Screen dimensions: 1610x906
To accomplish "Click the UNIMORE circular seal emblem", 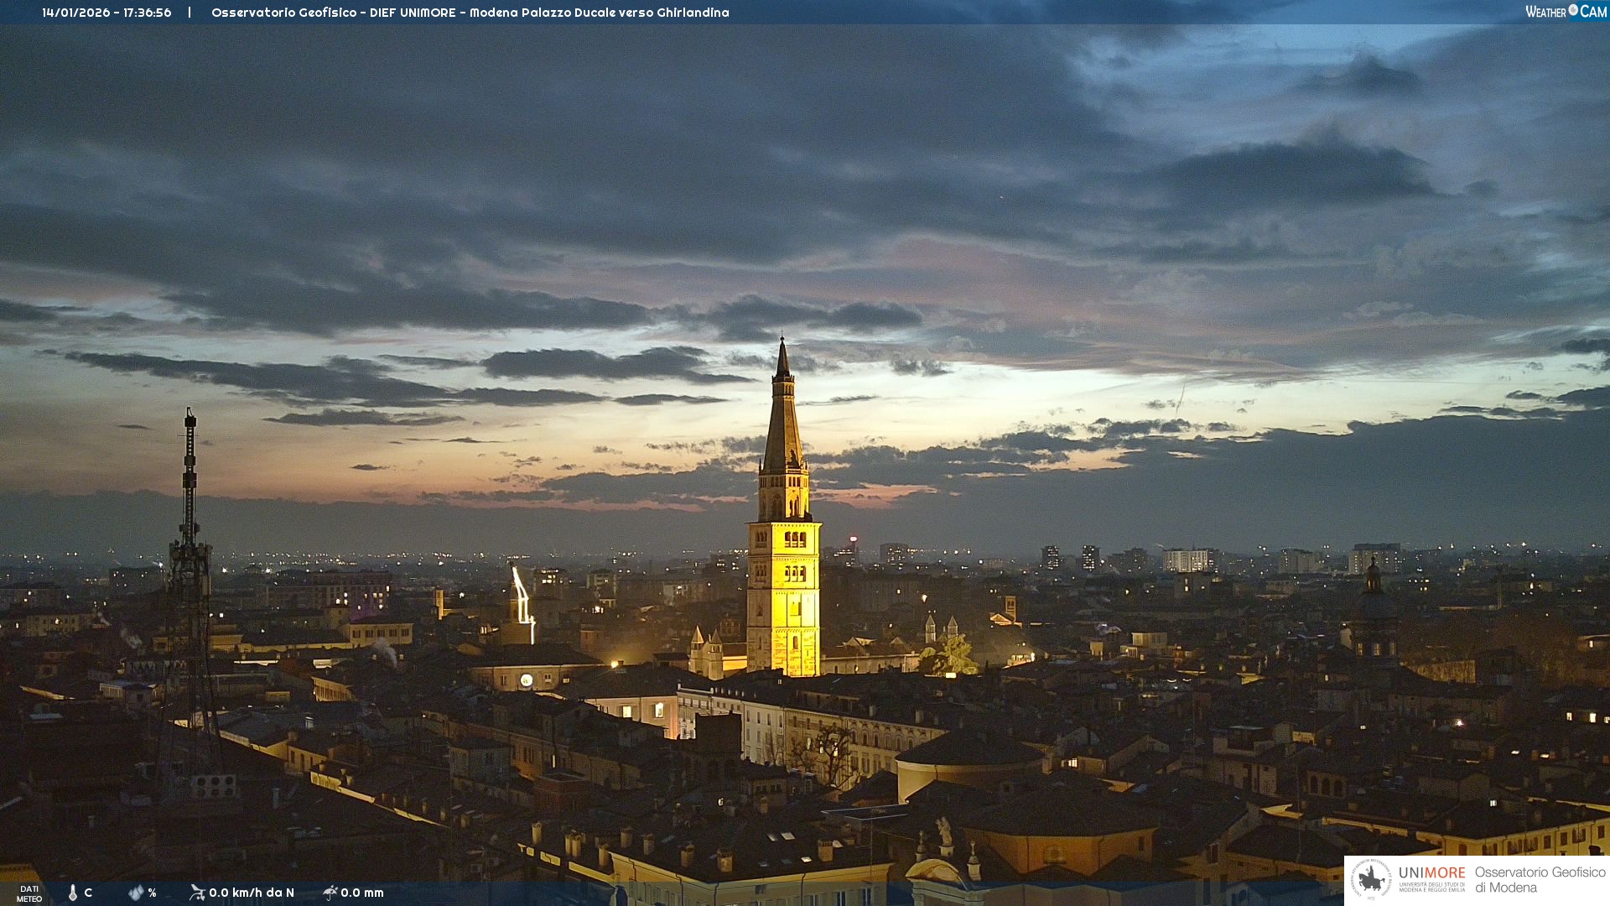I will pos(1370,879).
